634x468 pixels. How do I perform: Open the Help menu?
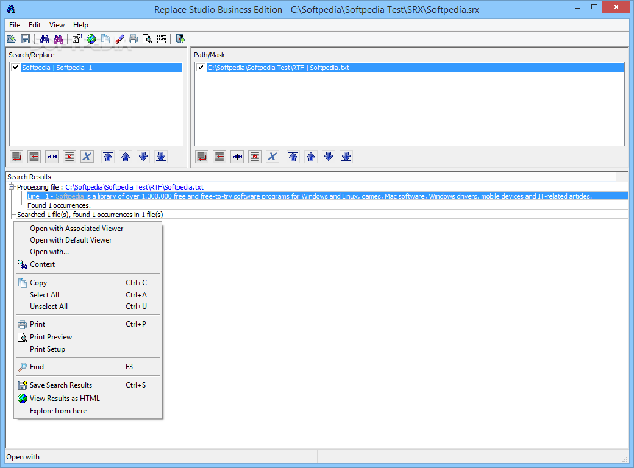click(80, 24)
